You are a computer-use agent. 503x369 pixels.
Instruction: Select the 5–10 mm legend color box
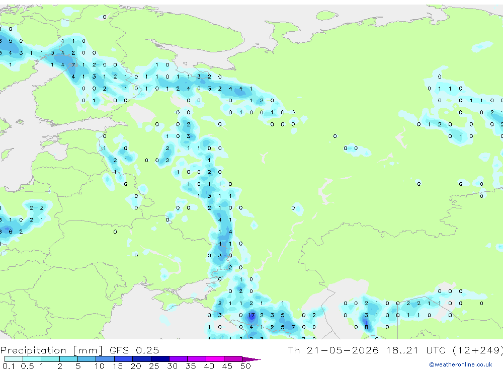(87, 359)
